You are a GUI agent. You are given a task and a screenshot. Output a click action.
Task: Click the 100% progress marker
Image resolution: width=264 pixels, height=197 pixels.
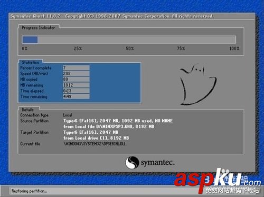point(234,48)
